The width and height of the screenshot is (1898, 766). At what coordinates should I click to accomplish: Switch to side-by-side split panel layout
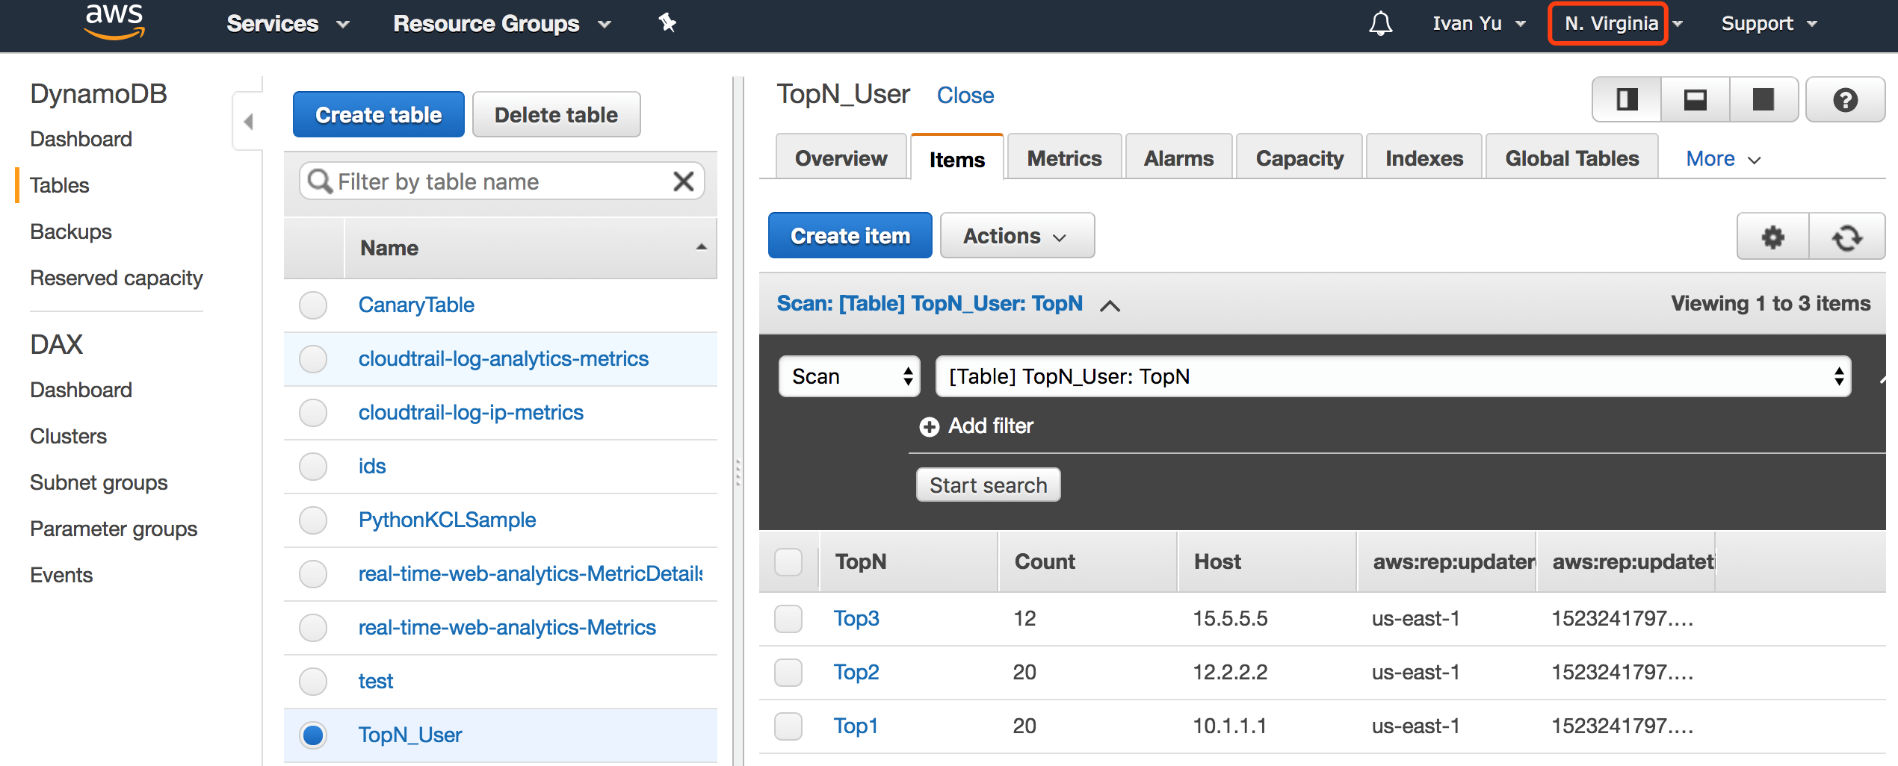point(1627,99)
